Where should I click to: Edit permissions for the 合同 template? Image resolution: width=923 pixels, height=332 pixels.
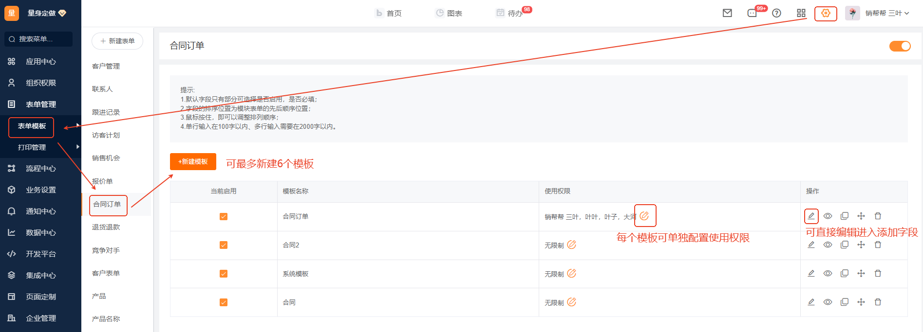pyautogui.click(x=572, y=302)
